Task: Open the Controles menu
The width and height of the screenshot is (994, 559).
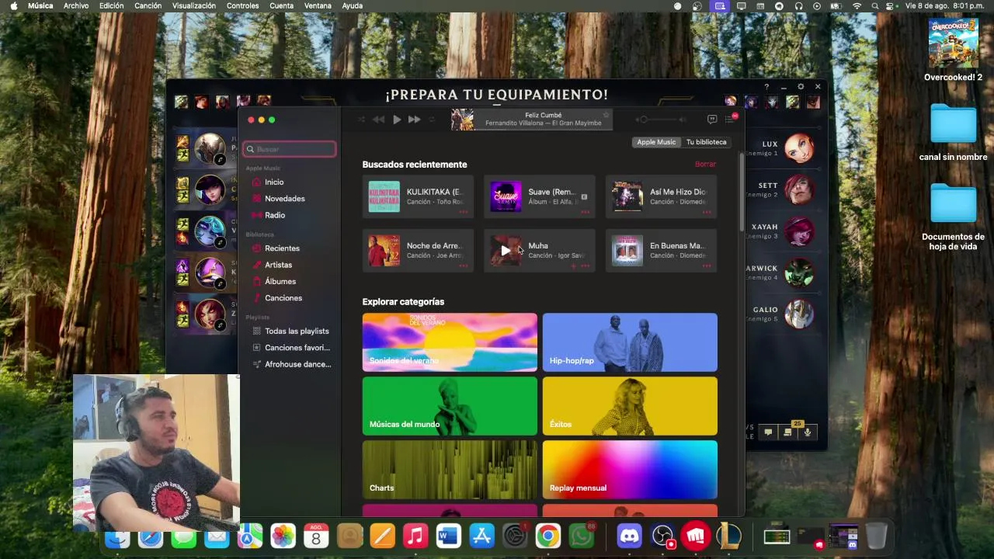Action: (243, 5)
